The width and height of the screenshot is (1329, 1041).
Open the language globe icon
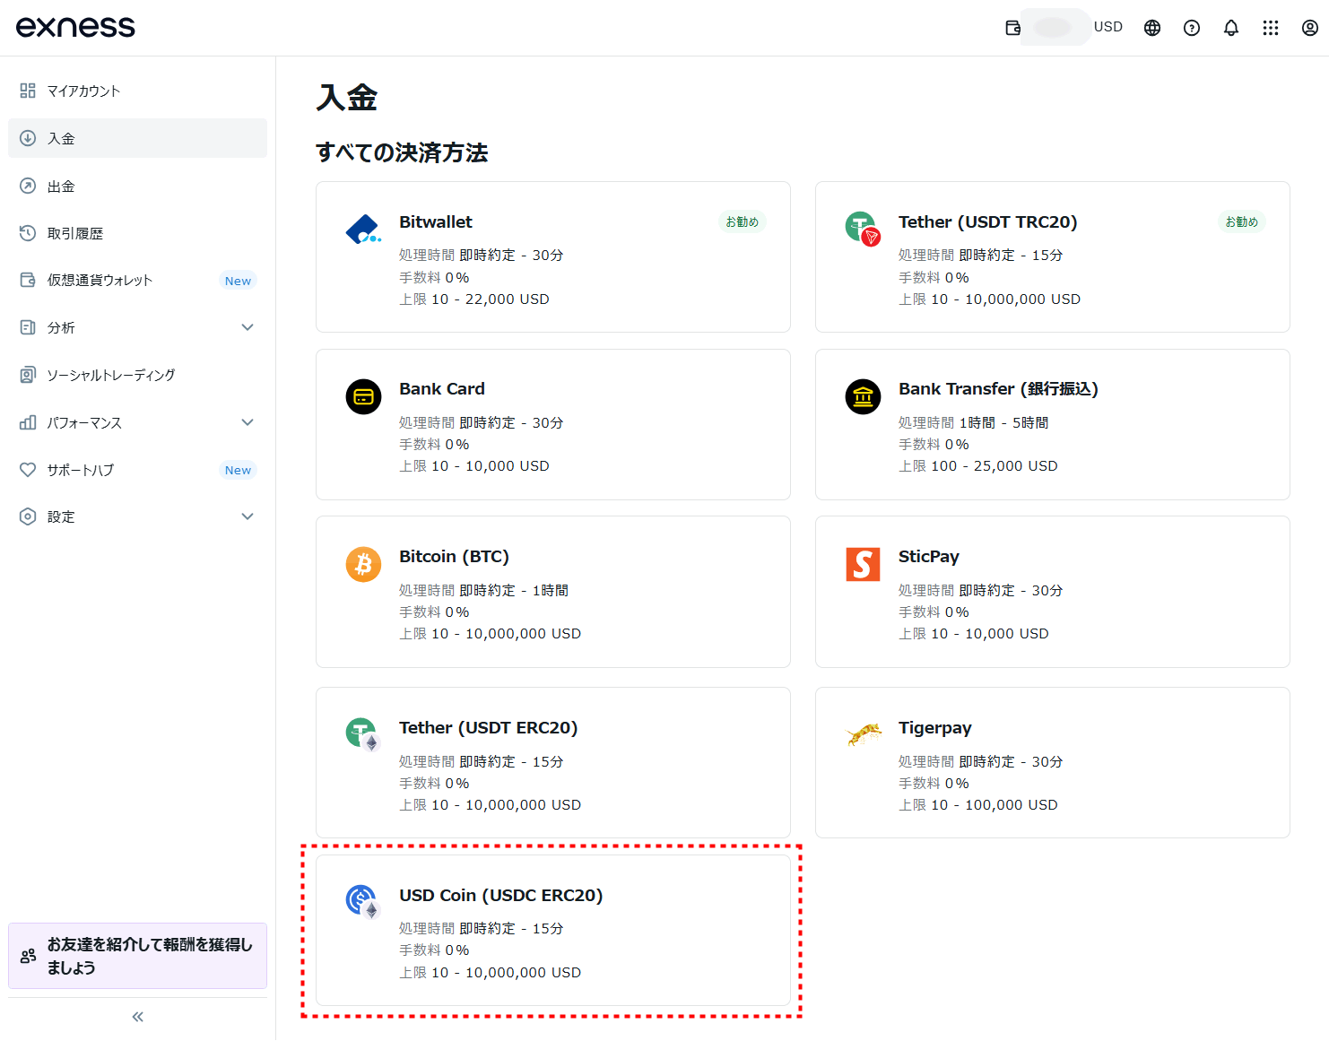[1152, 28]
